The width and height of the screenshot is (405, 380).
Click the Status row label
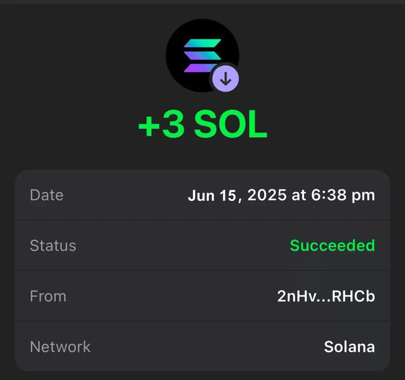pyautogui.click(x=53, y=246)
